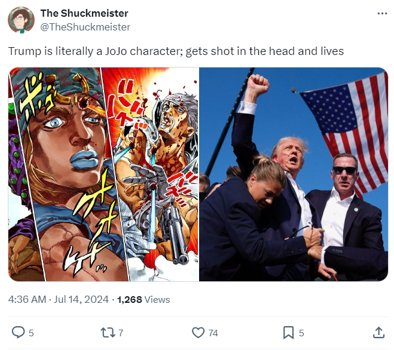Open The Shuckmeister profile avatar
Screen dimensions: 394x350
[21, 20]
